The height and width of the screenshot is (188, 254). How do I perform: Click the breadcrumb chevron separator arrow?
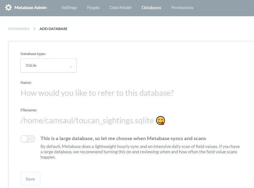[x=34, y=29]
